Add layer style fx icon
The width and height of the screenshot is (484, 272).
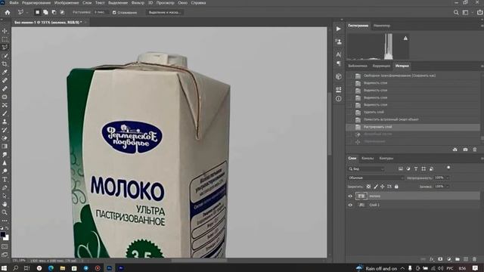pyautogui.click(x=432, y=259)
